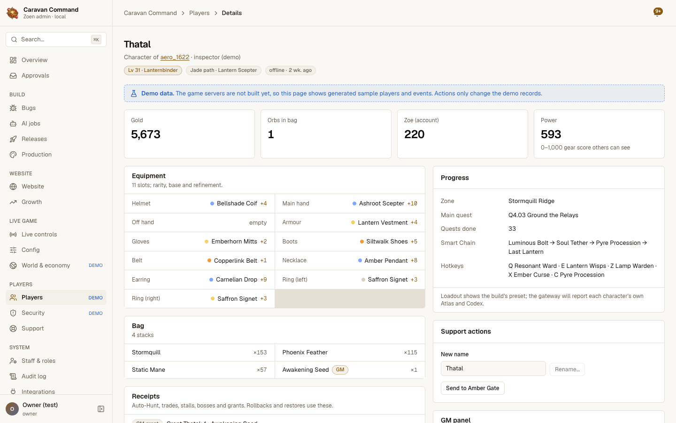Click the GM tag on Awakening Seed
This screenshot has width=676, height=423.
point(340,370)
